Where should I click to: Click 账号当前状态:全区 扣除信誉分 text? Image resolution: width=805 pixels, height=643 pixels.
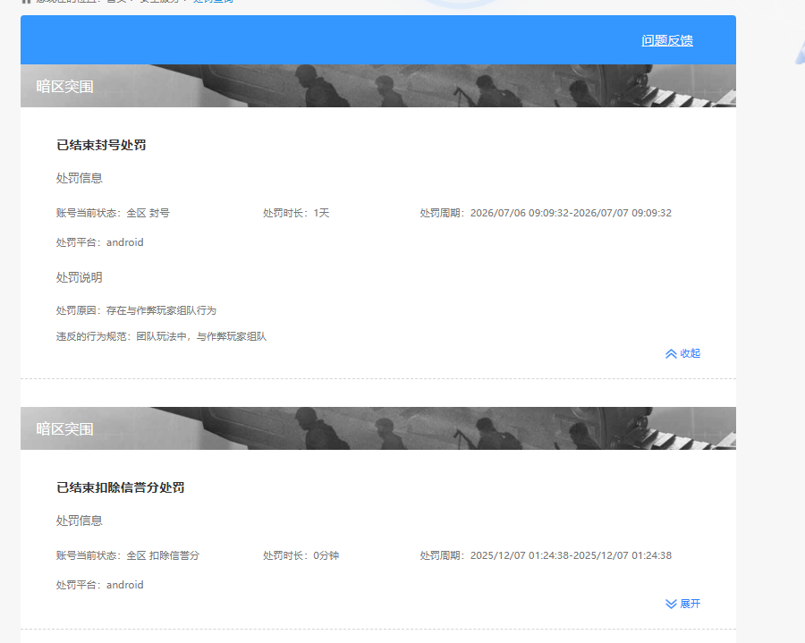(127, 555)
